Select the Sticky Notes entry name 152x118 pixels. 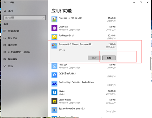click(65, 100)
